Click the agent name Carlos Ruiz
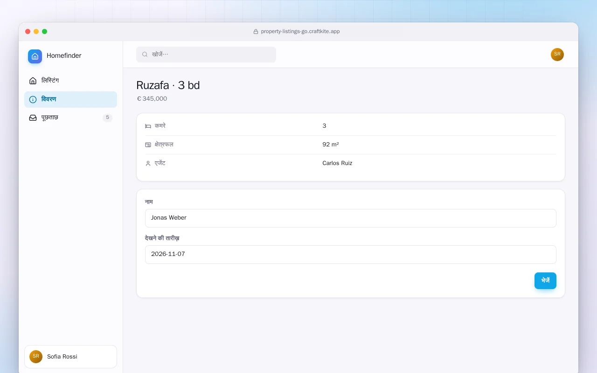The height and width of the screenshot is (373, 597). pos(337,163)
